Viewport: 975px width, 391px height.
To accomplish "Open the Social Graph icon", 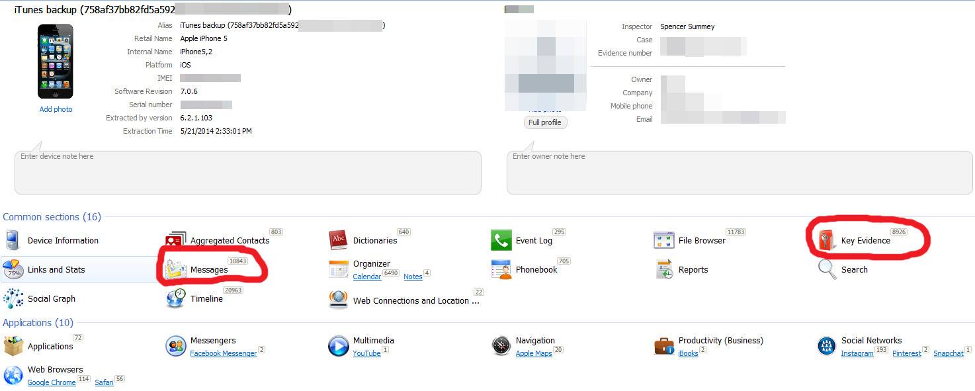I will point(13,298).
